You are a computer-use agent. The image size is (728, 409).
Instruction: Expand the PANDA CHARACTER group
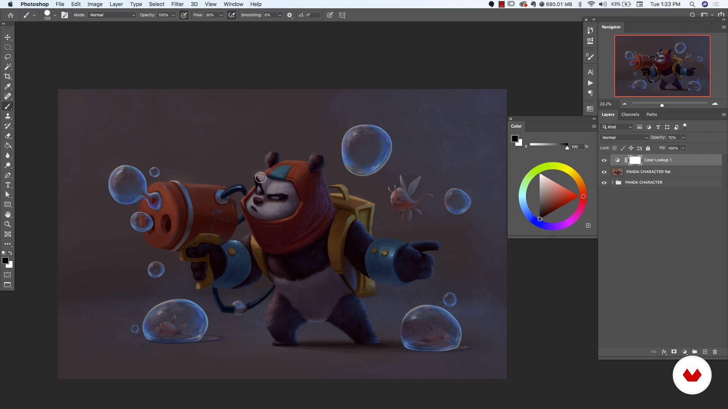pyautogui.click(x=612, y=183)
